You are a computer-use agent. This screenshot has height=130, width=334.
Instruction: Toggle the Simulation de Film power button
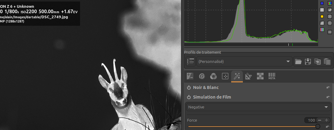point(189,97)
